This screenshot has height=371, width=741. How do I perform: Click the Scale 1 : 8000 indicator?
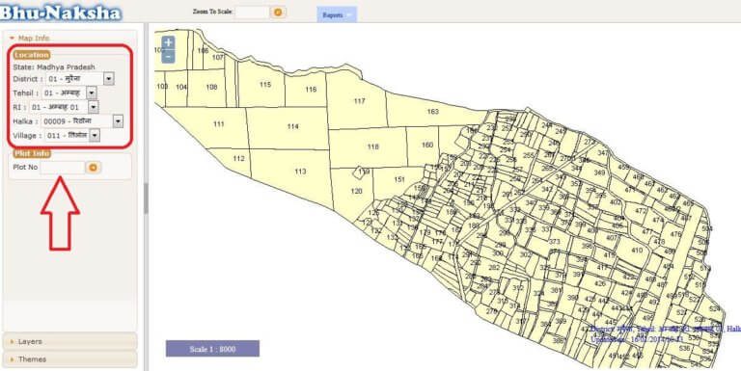click(x=212, y=349)
